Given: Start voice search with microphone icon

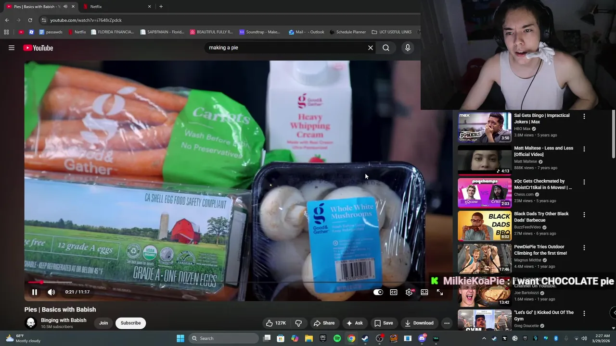Looking at the screenshot, I should pyautogui.click(x=408, y=48).
